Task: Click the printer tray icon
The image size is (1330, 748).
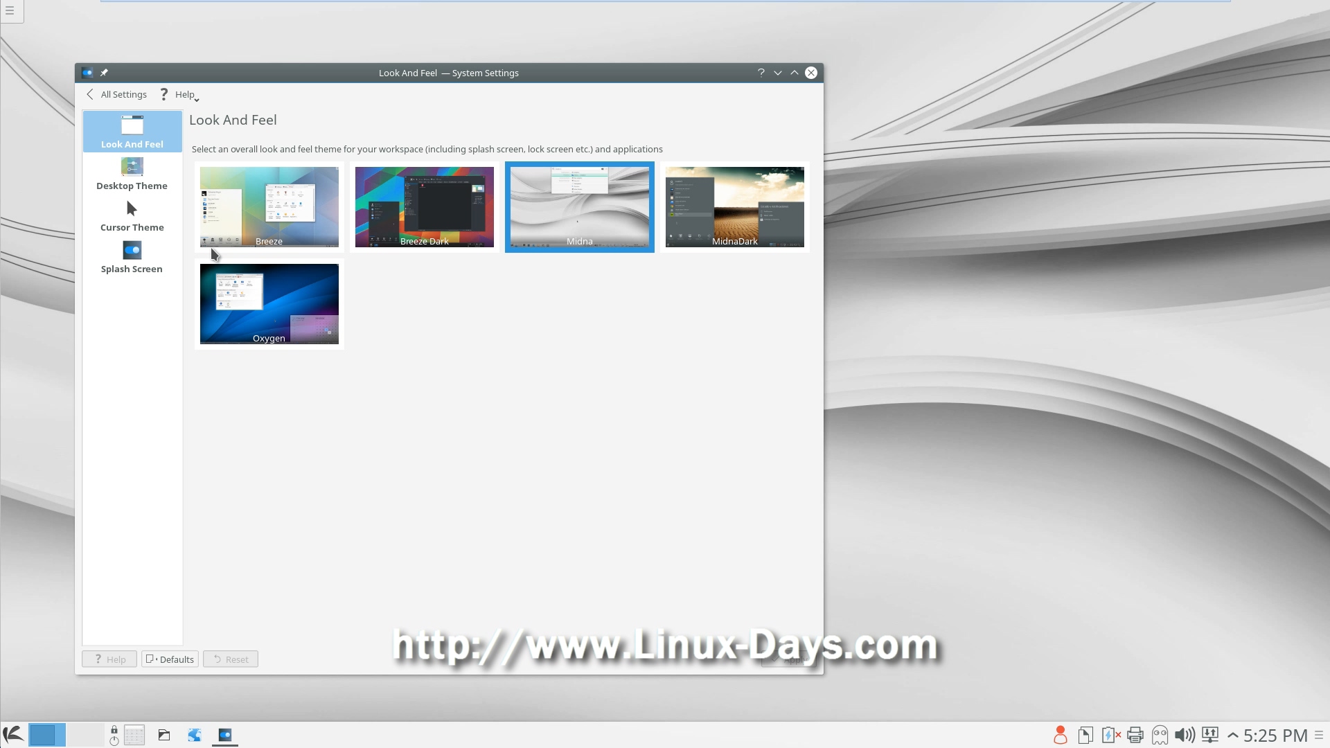Action: tap(1135, 735)
